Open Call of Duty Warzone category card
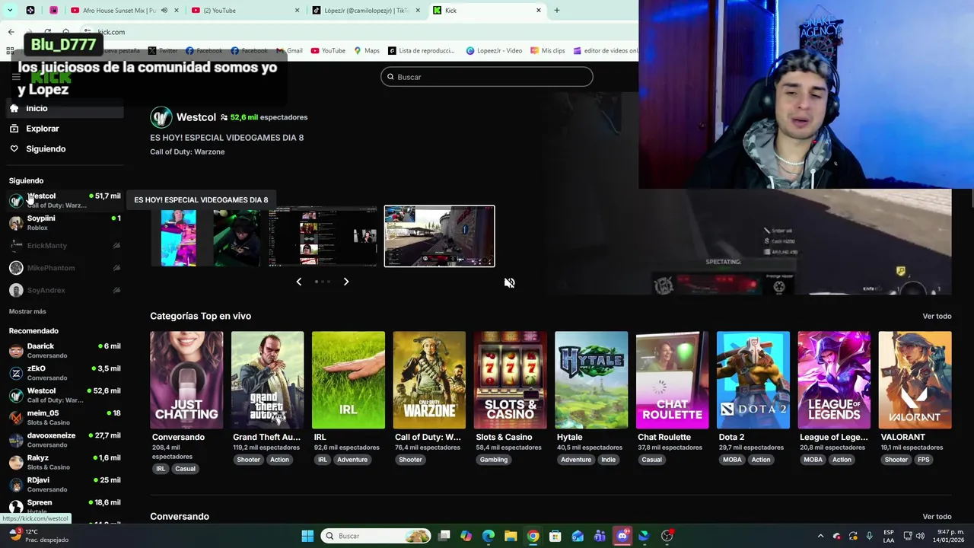The width and height of the screenshot is (974, 548). (x=429, y=380)
